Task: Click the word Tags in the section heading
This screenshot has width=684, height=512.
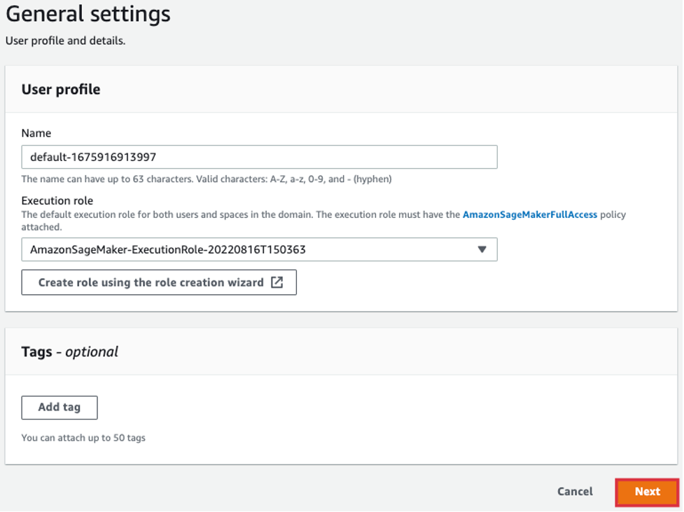Action: [37, 352]
